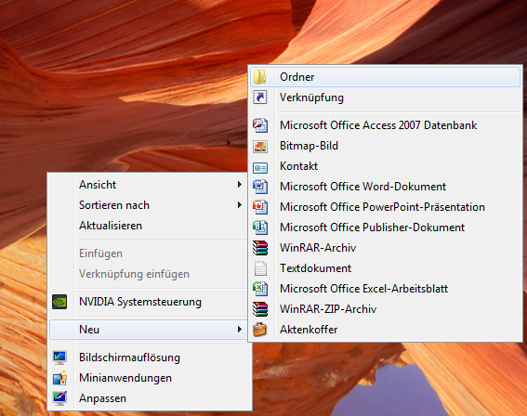
Task: Open NVIDIA Systemsteuerung
Action: tap(148, 302)
